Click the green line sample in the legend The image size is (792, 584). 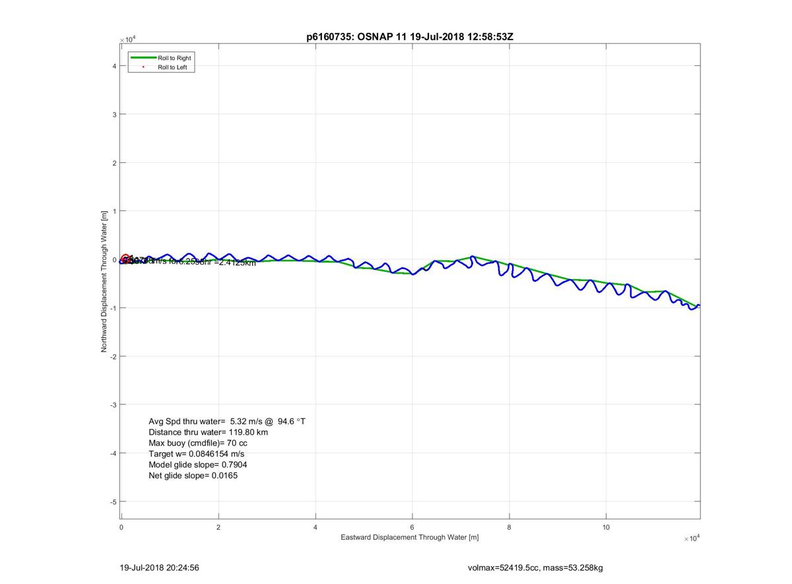(x=143, y=59)
